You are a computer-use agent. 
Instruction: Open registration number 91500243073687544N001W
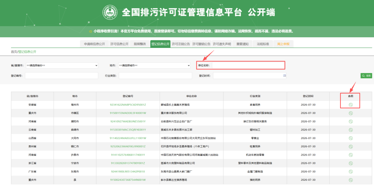click(x=128, y=180)
